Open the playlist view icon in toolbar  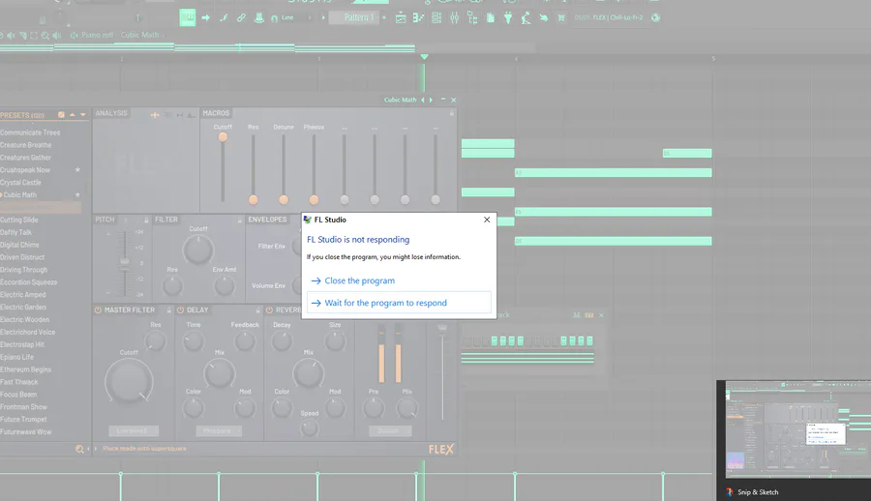point(401,17)
